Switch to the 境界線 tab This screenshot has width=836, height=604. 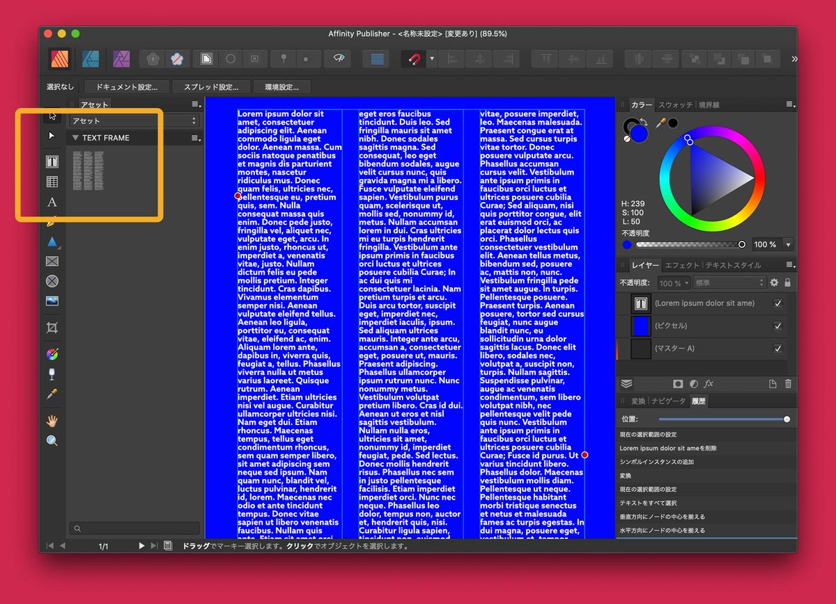(x=709, y=105)
